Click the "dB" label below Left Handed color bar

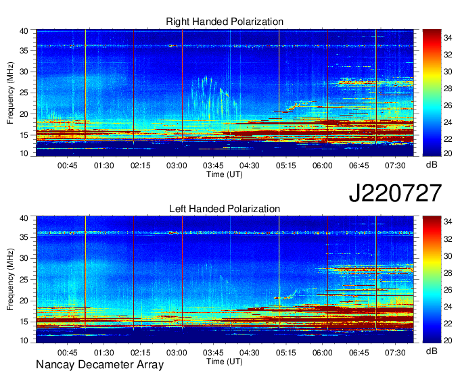432,351
